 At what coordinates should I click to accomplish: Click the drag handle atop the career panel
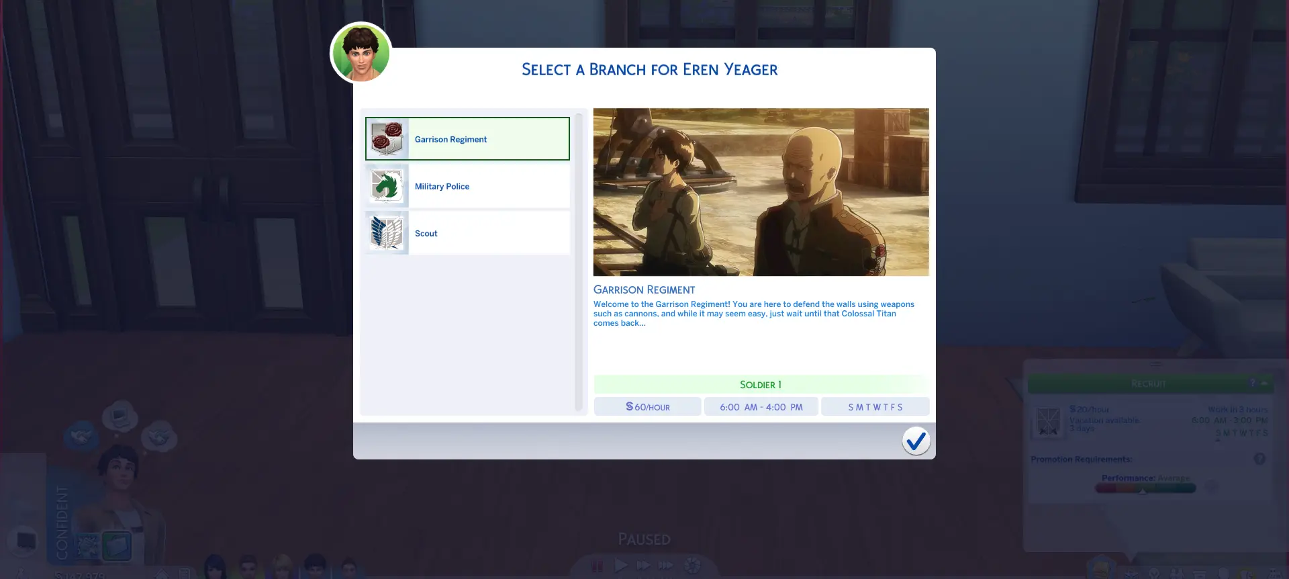tap(1156, 364)
